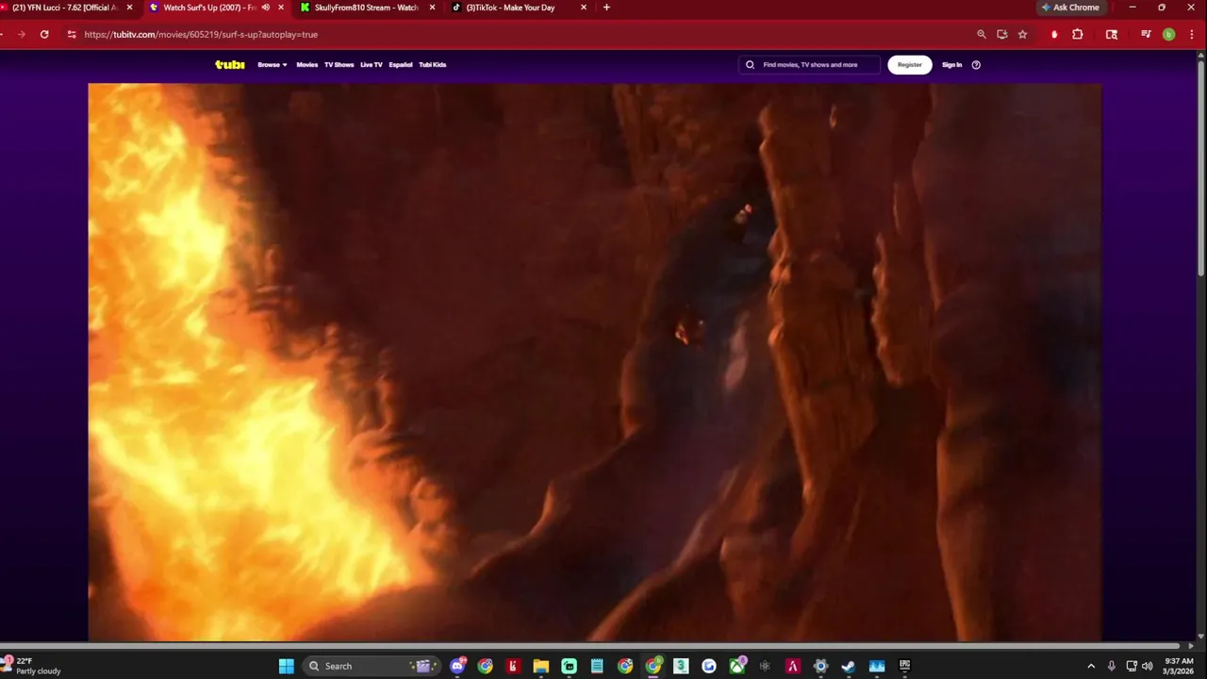The image size is (1207, 679).
Task: Reload the Tubi page
Action: 44,34
